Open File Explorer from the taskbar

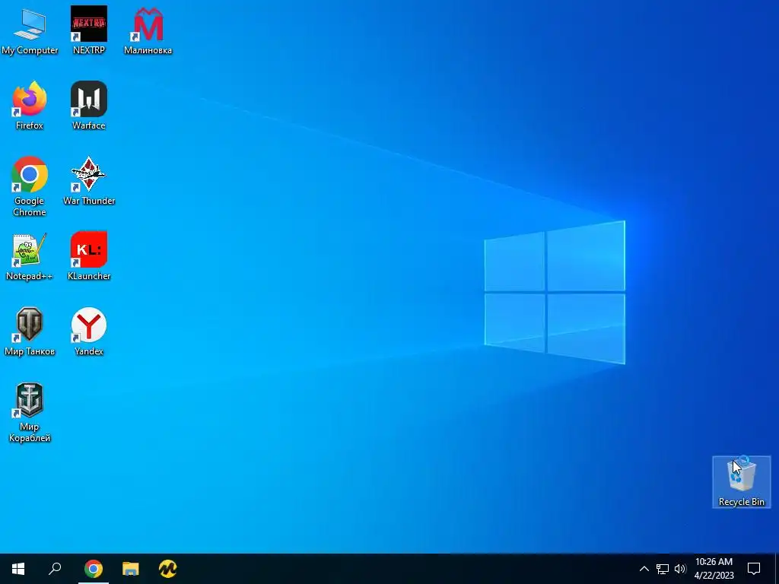tap(131, 569)
